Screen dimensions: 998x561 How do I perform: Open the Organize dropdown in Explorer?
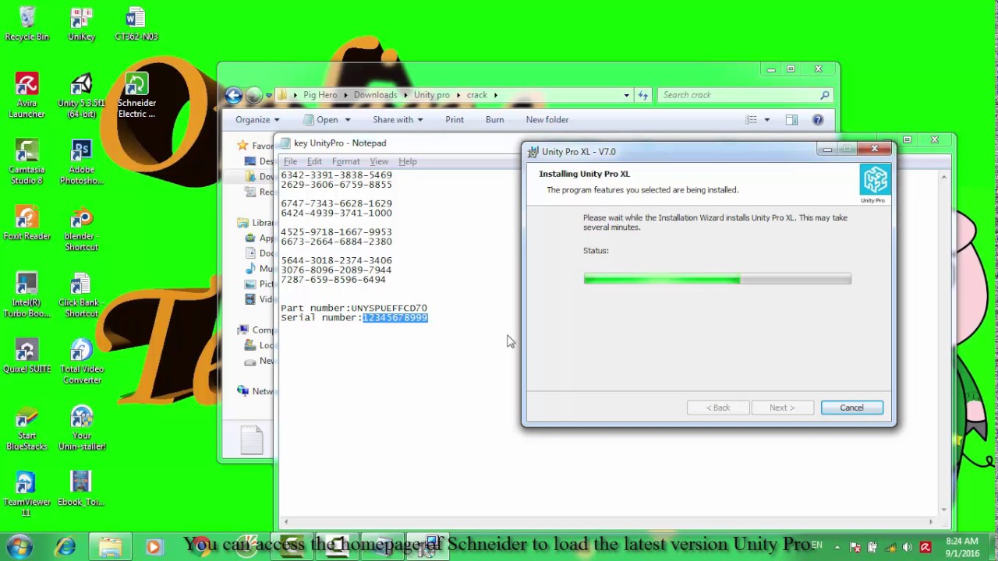point(257,120)
